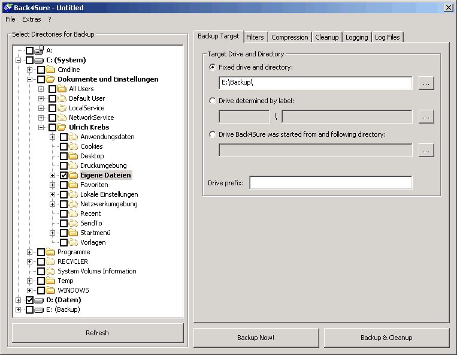Select Drive Back4Sure was started from option
The image size is (457, 355).
click(213, 134)
